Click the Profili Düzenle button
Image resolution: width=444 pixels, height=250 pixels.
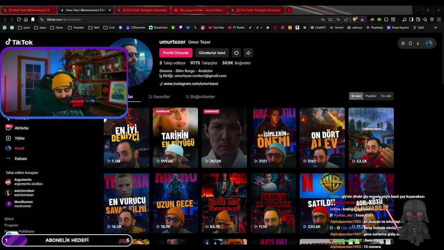pyautogui.click(x=176, y=53)
